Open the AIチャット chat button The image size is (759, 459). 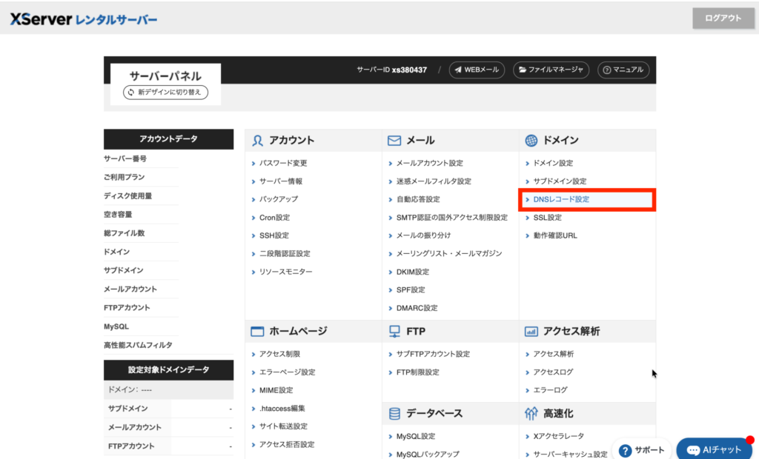(714, 449)
